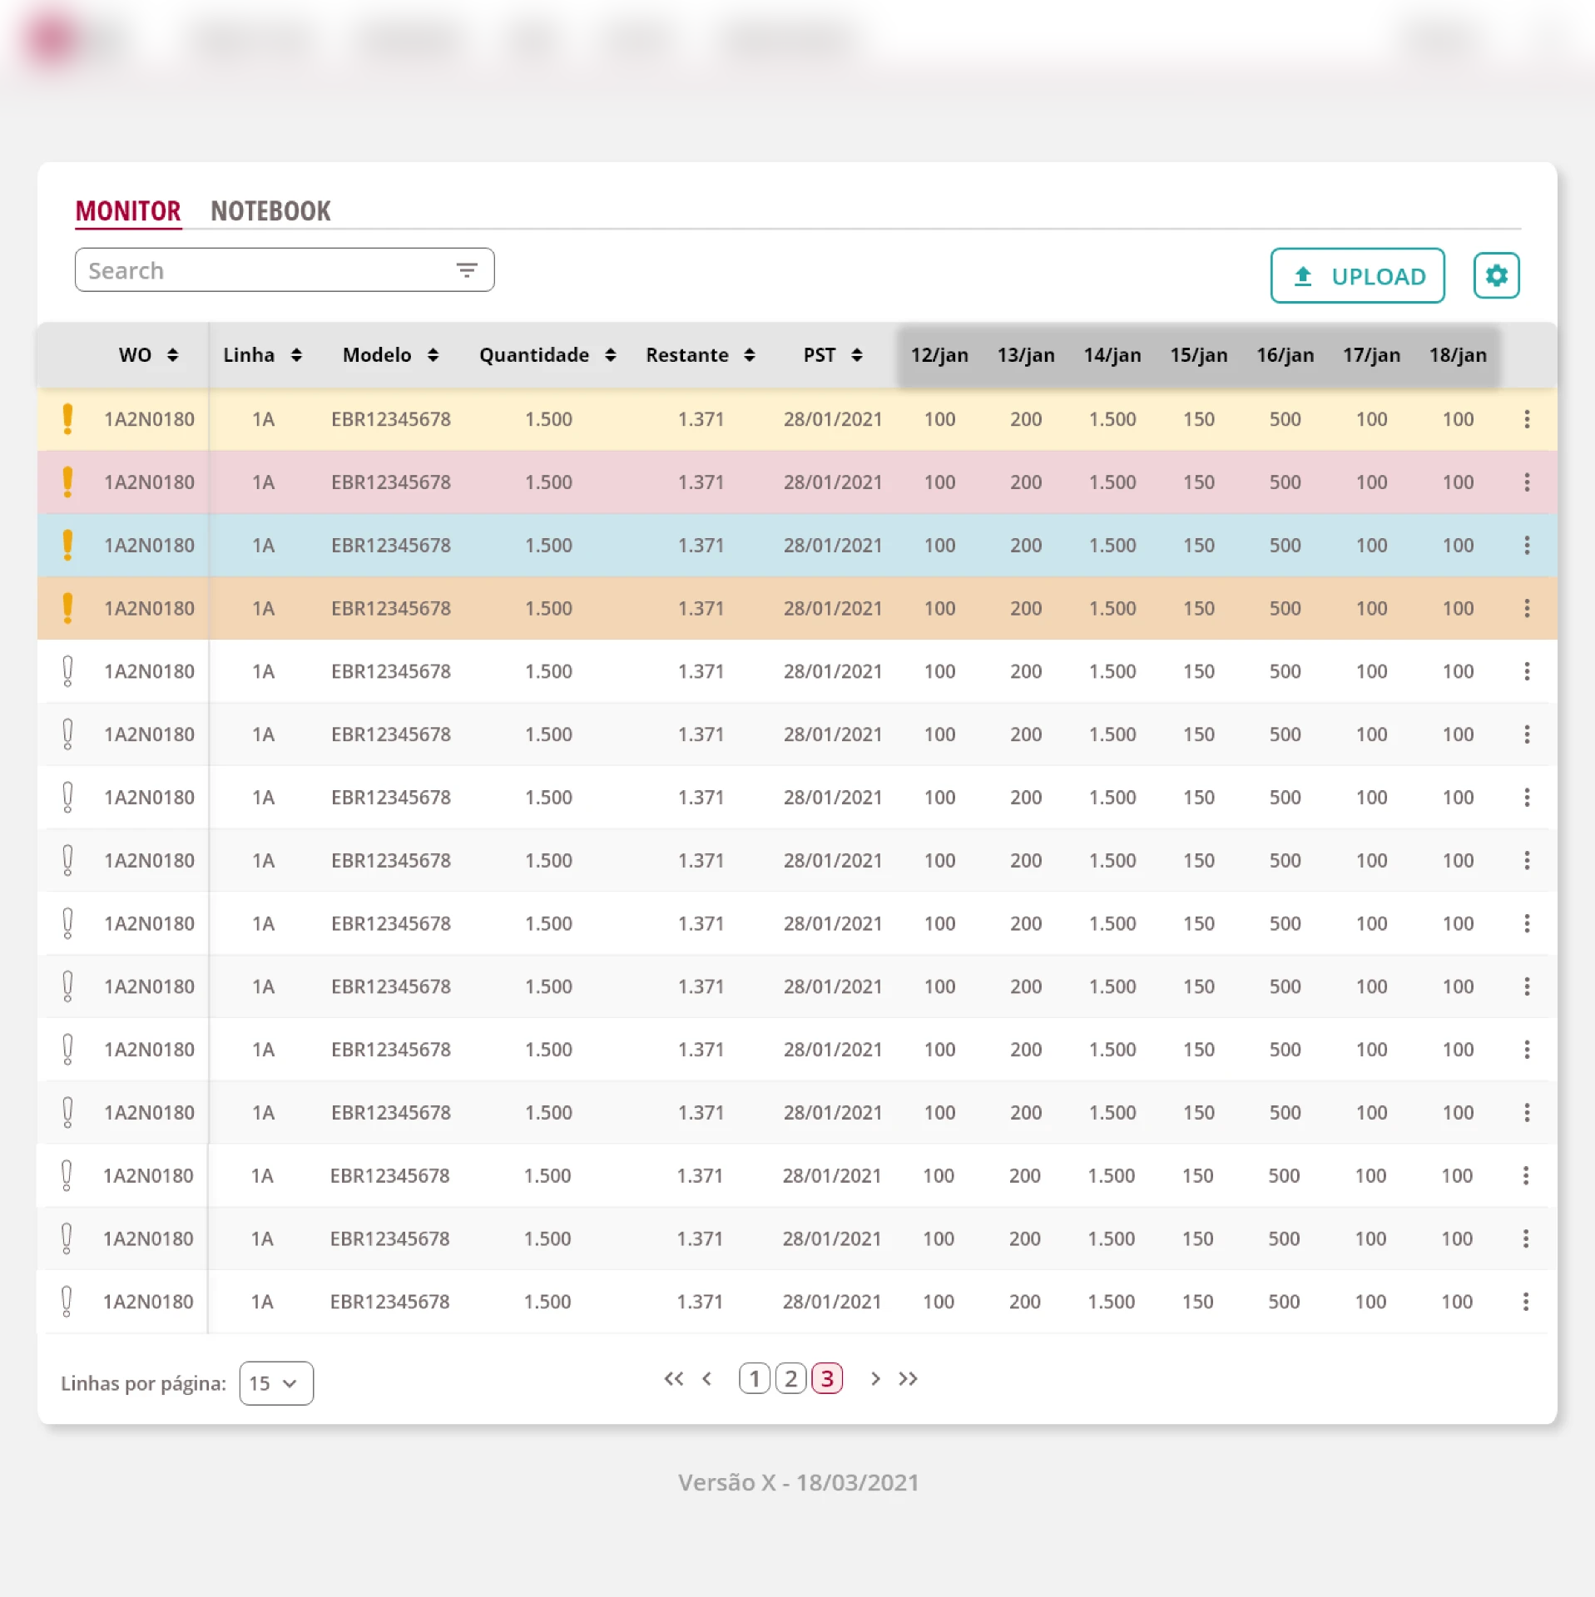The width and height of the screenshot is (1595, 1597).
Task: Open the three-dot menu of the orange row
Action: 1527,609
